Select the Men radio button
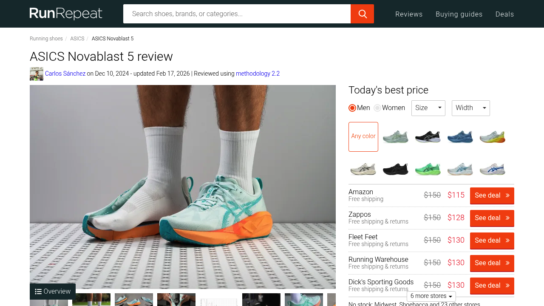The width and height of the screenshot is (544, 306). 352,108
